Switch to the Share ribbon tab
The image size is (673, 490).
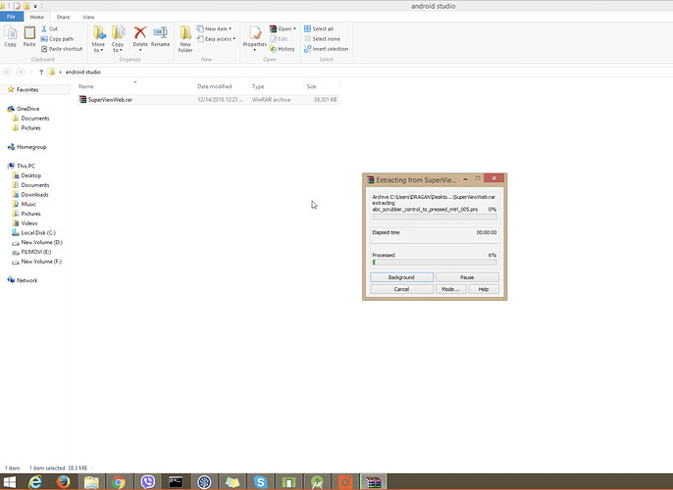63,17
